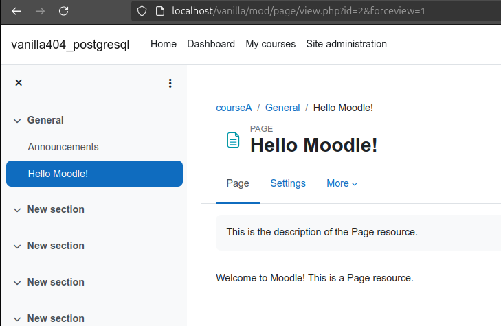Screen dimensions: 501x326
Task: Click the browser address bar URL
Action: (x=298, y=11)
